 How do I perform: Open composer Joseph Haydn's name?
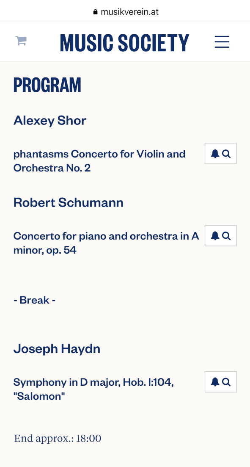coord(57,349)
